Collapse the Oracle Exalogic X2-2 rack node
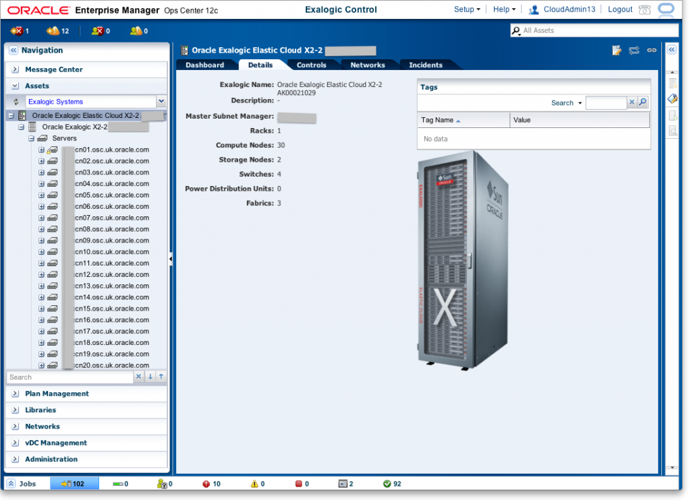Viewport: 691px width, 502px height. click(21, 127)
